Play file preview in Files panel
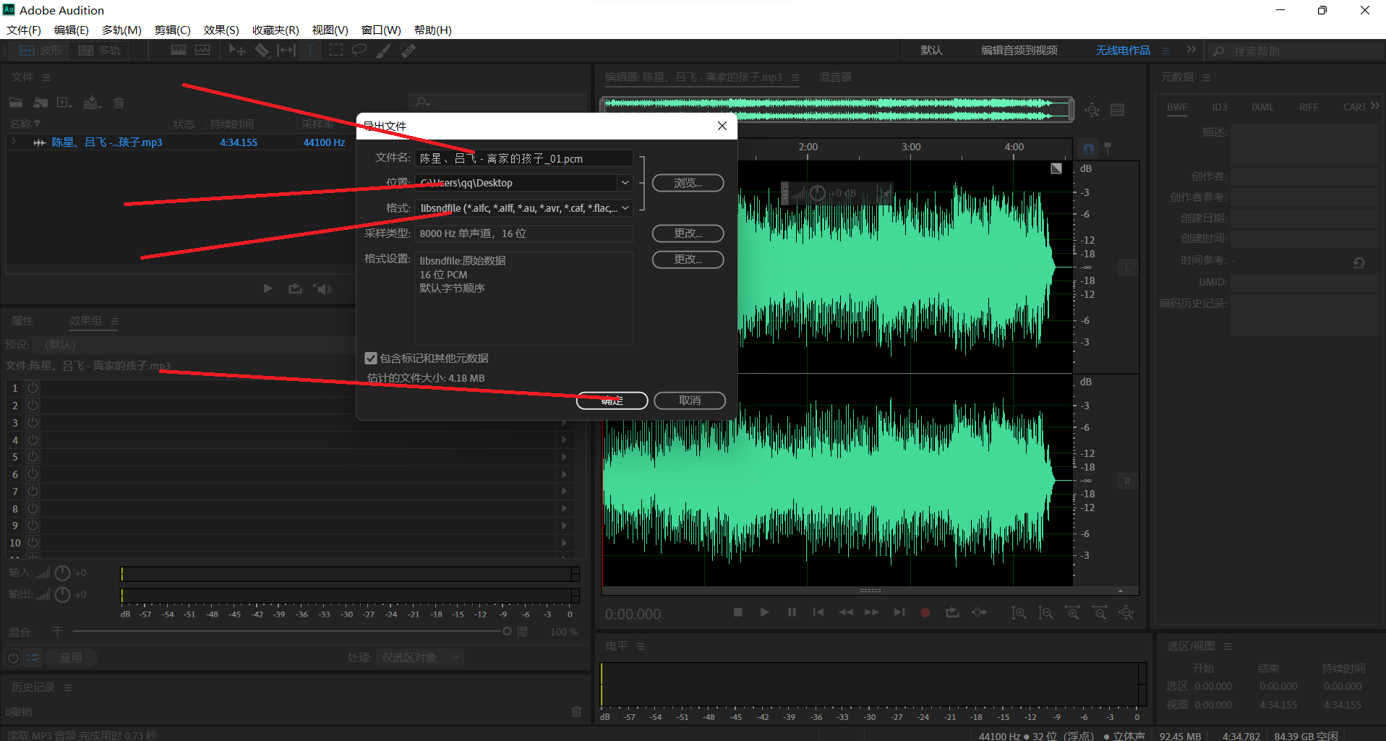Image resolution: width=1386 pixels, height=741 pixels. pos(268,288)
